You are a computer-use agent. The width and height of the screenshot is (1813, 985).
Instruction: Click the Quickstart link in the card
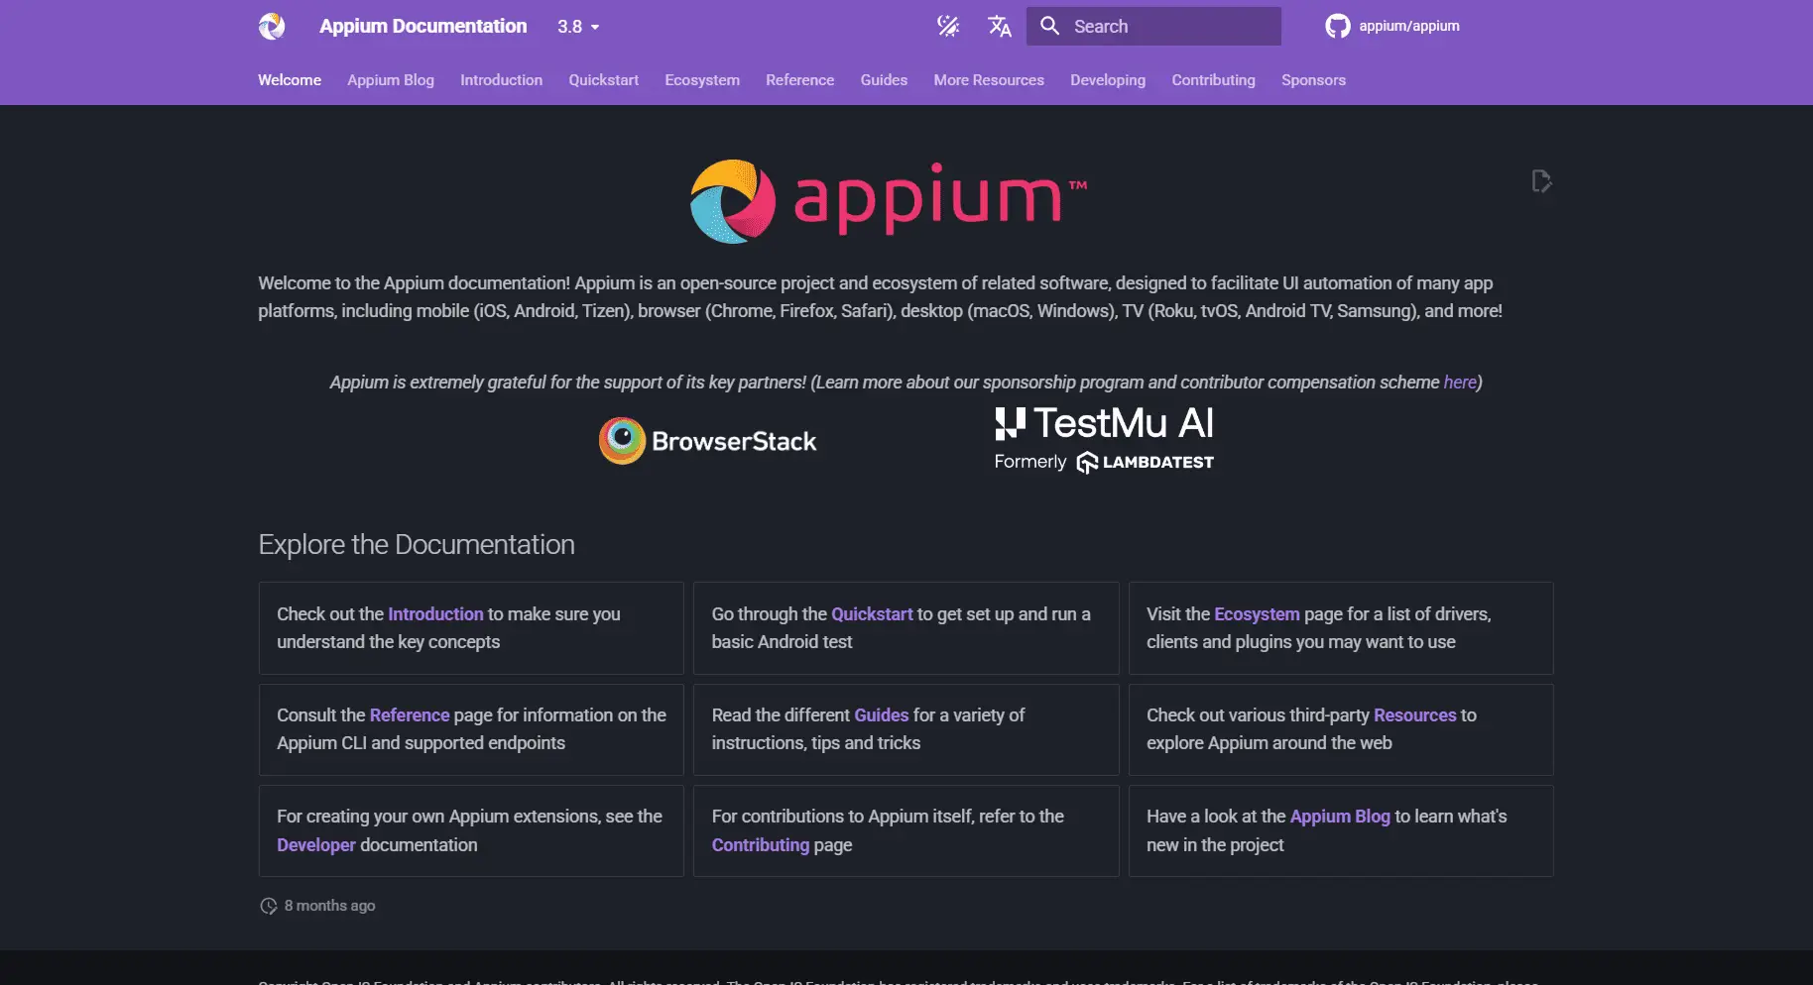tap(872, 614)
